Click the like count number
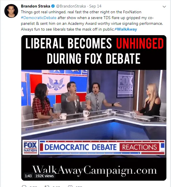This screenshot has width=171, height=187. (x=79, y=186)
